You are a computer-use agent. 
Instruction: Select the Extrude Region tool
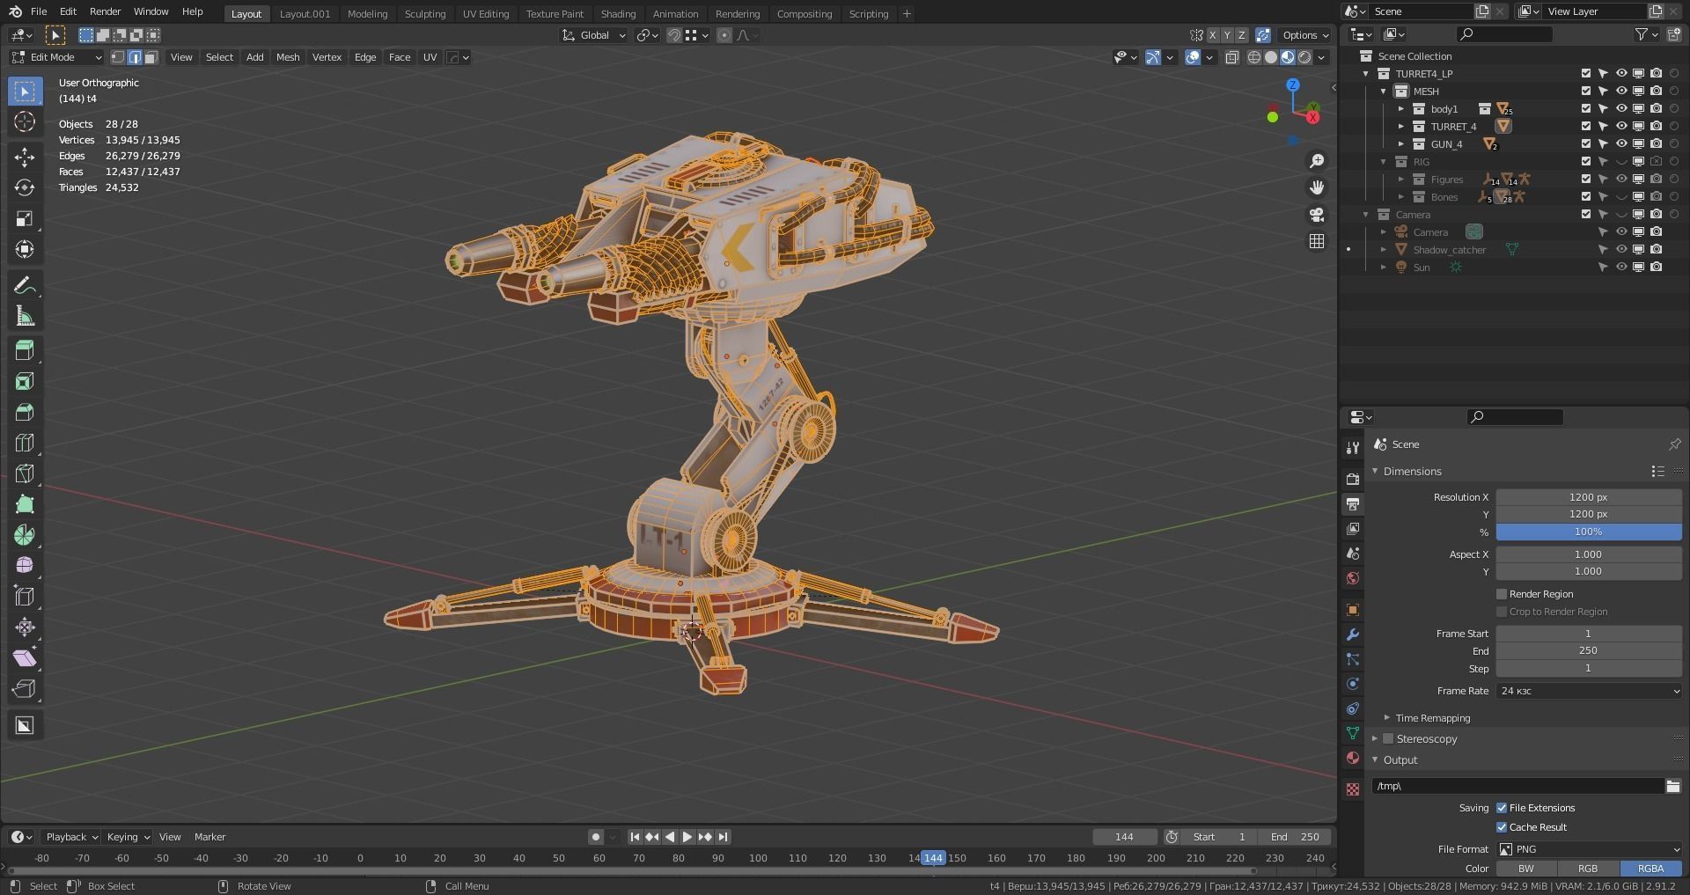click(x=25, y=350)
